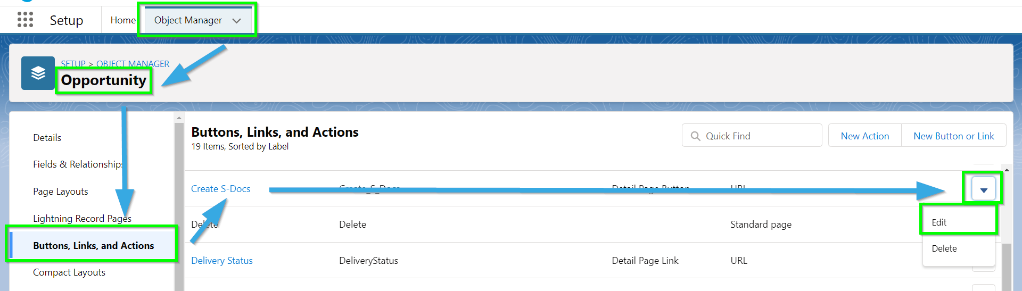Viewport: 1022px width, 291px height.
Task: Click the SETUP breadcrumb link
Action: click(73, 64)
